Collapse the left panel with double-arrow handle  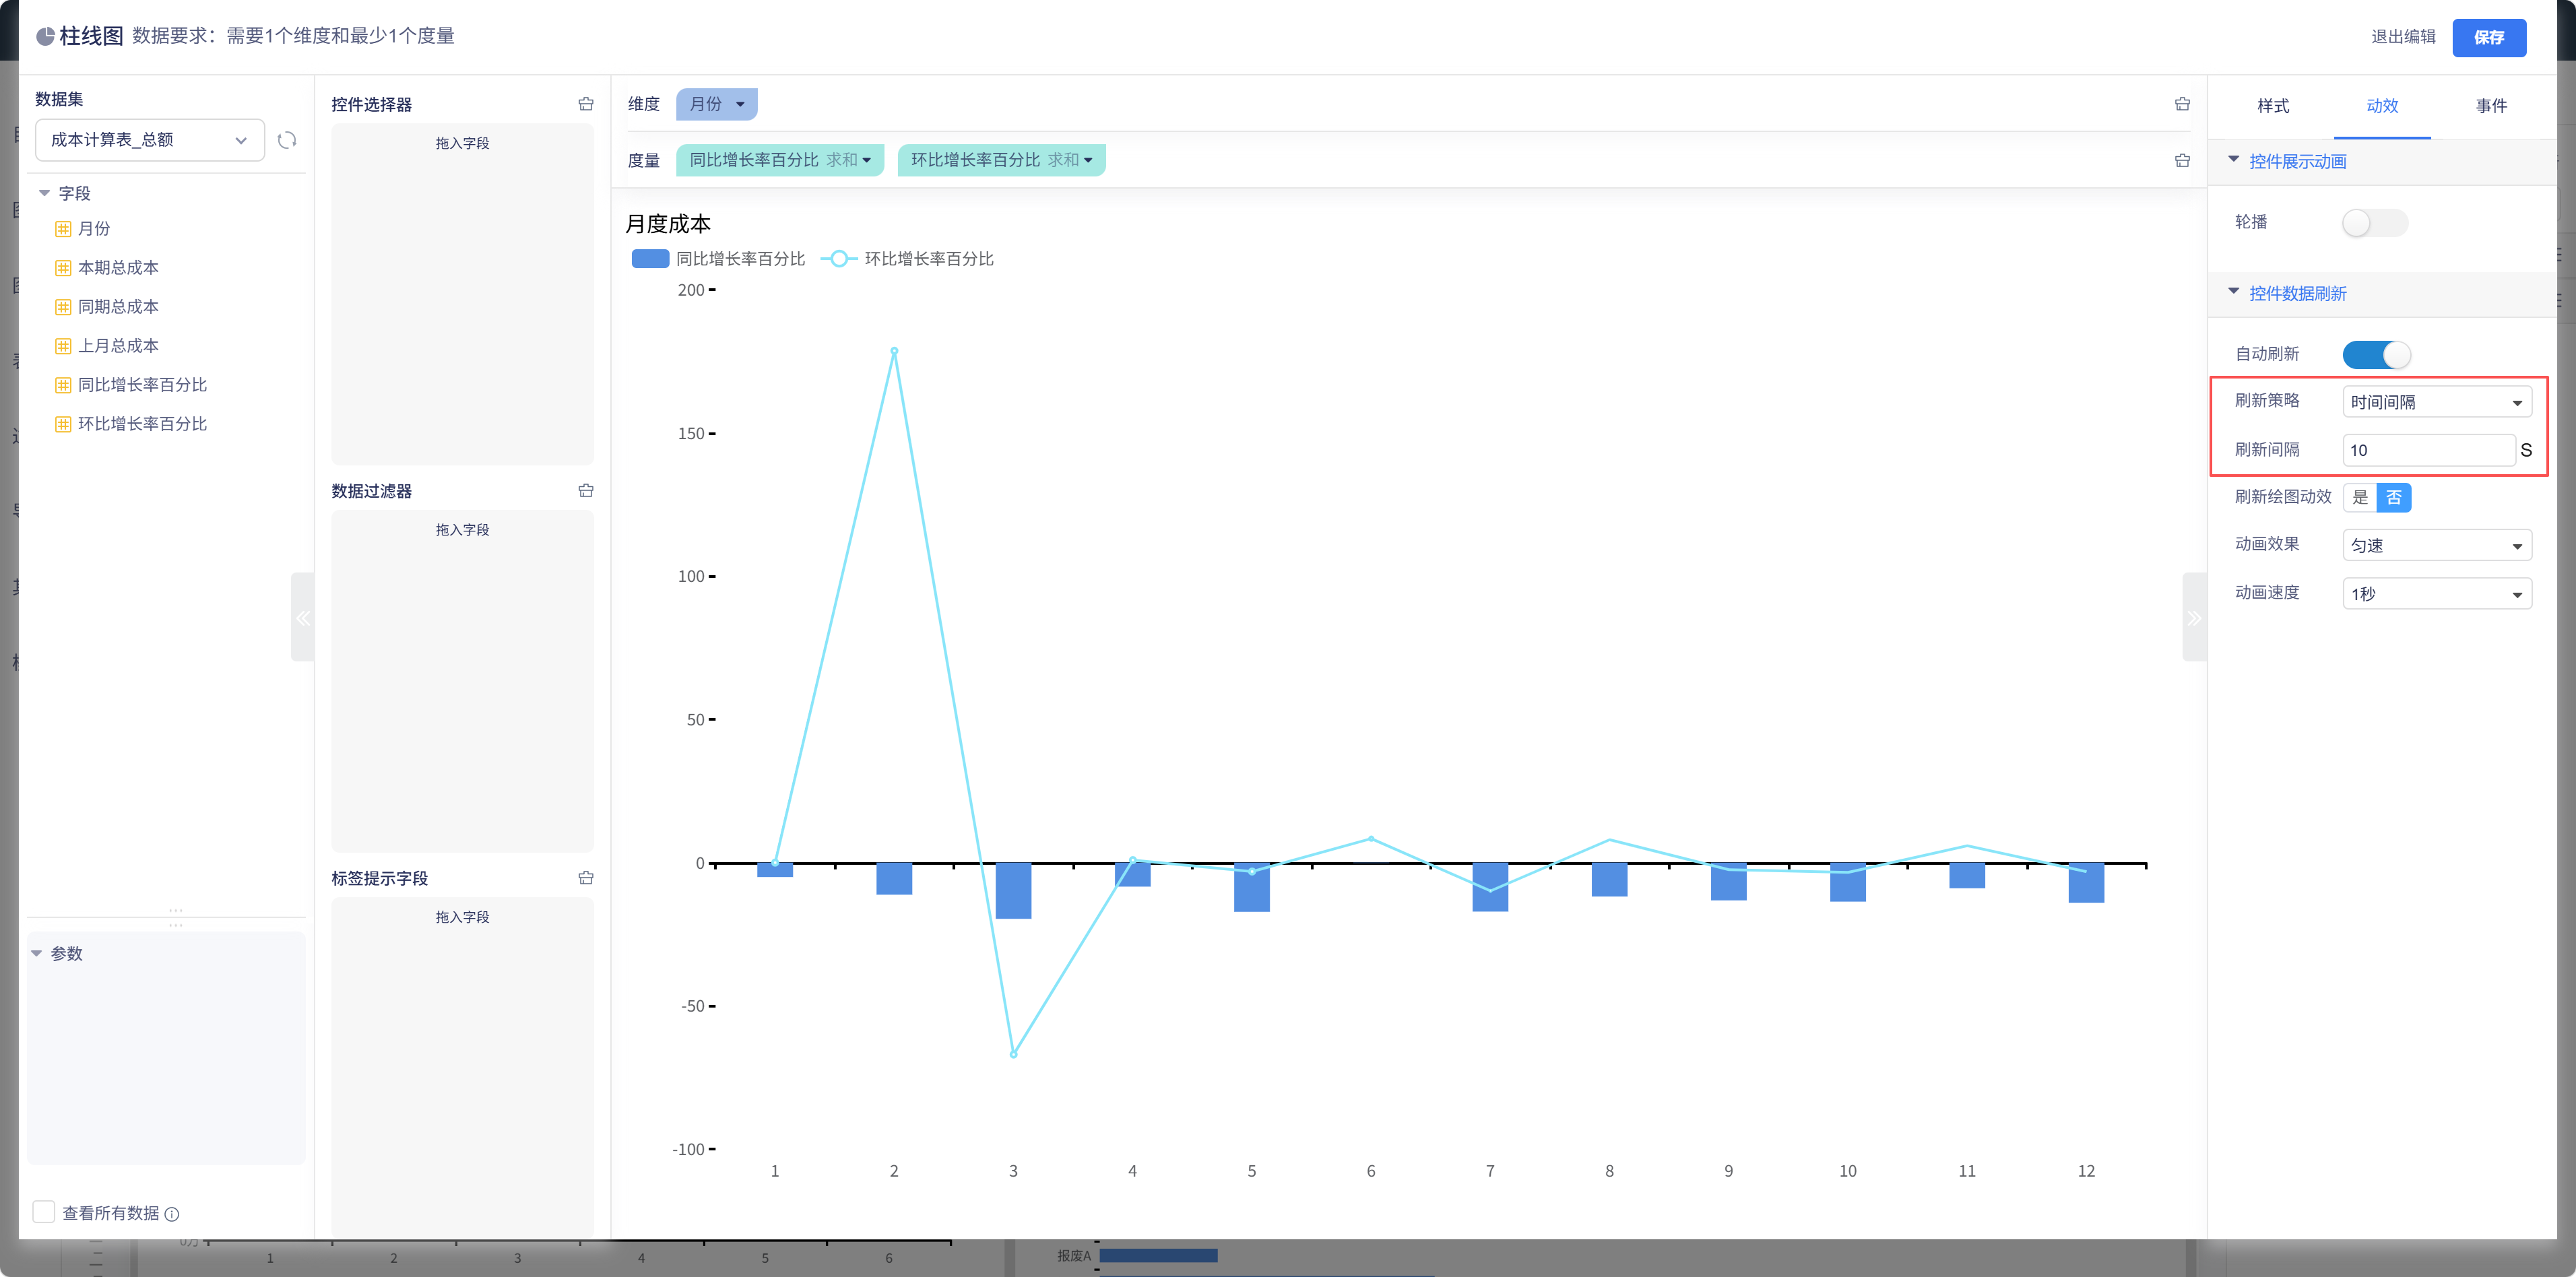(x=302, y=617)
